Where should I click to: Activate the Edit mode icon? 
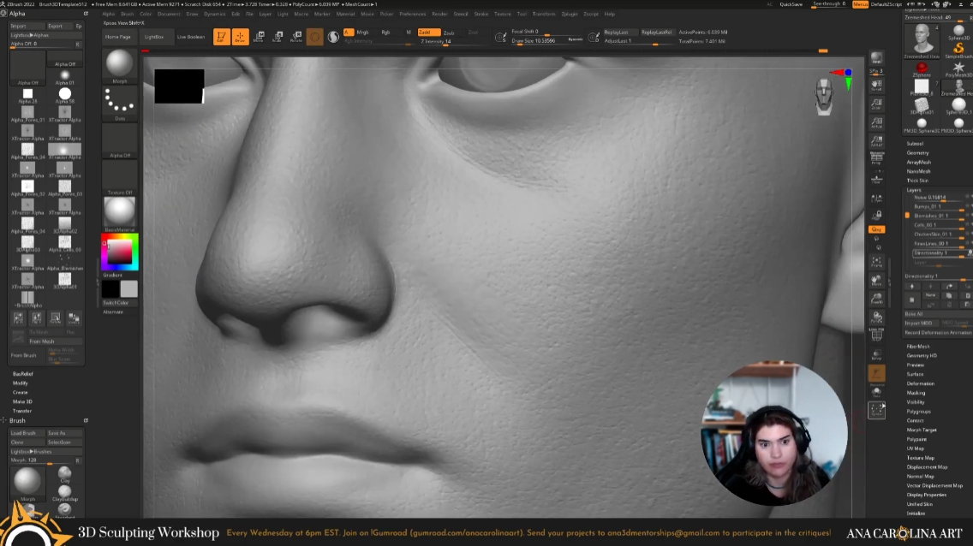[222, 37]
